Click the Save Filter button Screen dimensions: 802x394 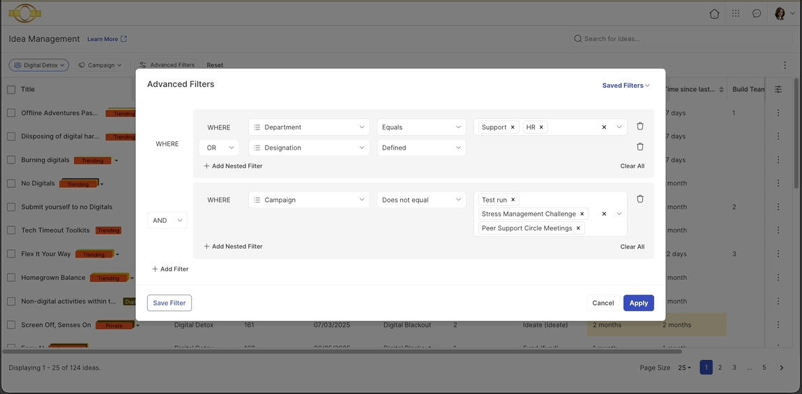pyautogui.click(x=169, y=303)
